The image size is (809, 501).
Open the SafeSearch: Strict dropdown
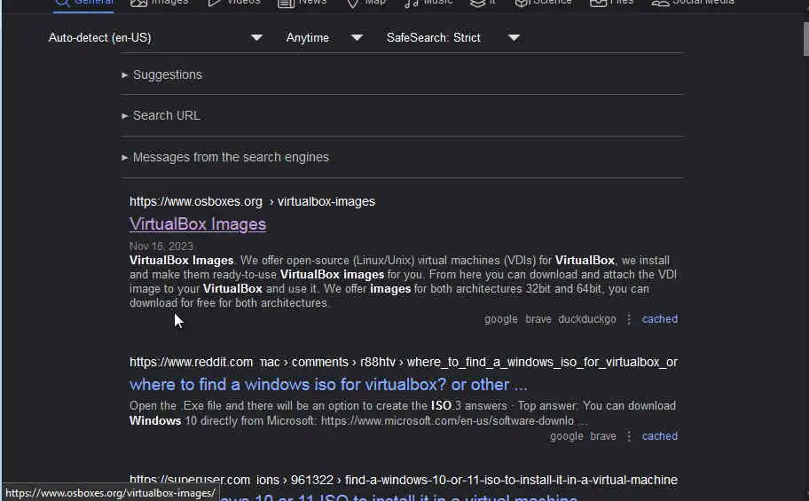tap(452, 37)
